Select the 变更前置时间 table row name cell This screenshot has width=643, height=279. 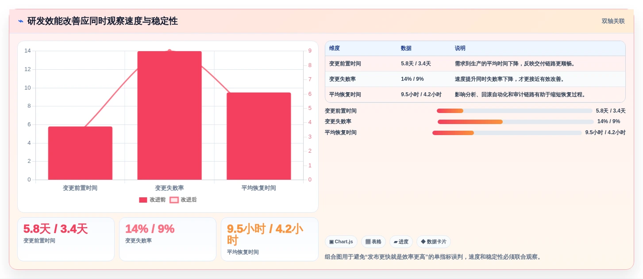pos(345,64)
